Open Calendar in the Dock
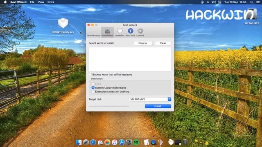 click(100, 143)
